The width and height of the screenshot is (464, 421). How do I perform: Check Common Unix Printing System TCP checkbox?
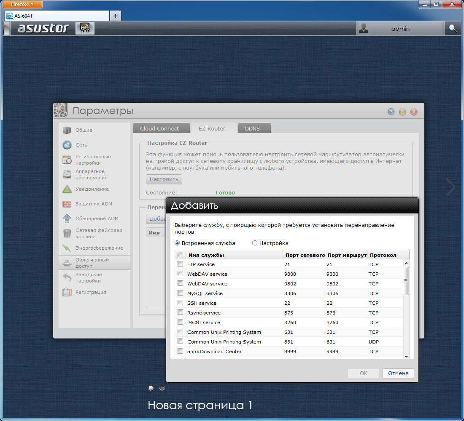click(180, 332)
